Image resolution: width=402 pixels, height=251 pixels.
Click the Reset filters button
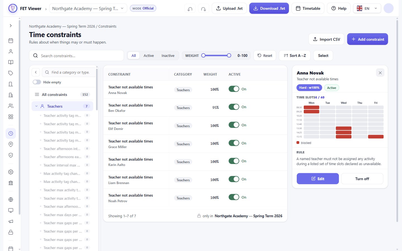[x=265, y=55]
